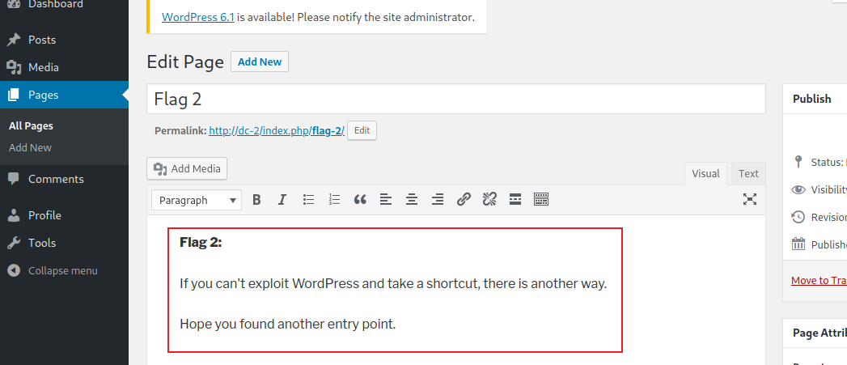The height and width of the screenshot is (365, 847).
Task: Apply blockquote formatting
Action: coord(360,200)
